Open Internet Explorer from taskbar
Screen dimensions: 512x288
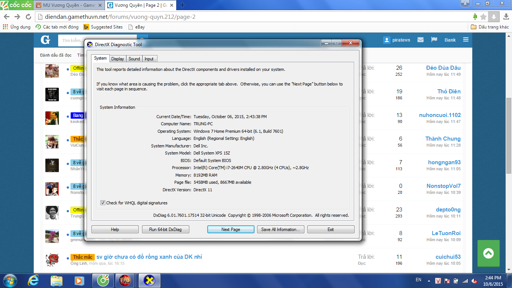[34, 280]
